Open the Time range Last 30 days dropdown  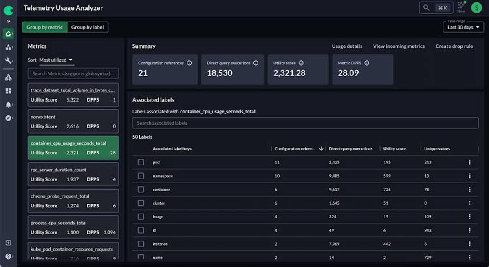pyautogui.click(x=463, y=27)
